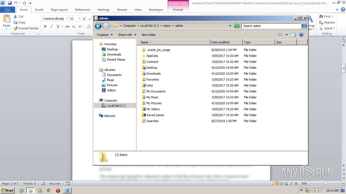
Task: Click the New folder button
Action: [149, 35]
